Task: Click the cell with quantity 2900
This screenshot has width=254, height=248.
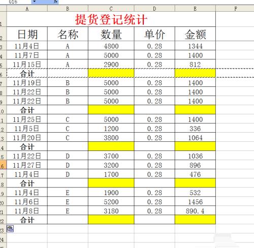Action: [111, 64]
